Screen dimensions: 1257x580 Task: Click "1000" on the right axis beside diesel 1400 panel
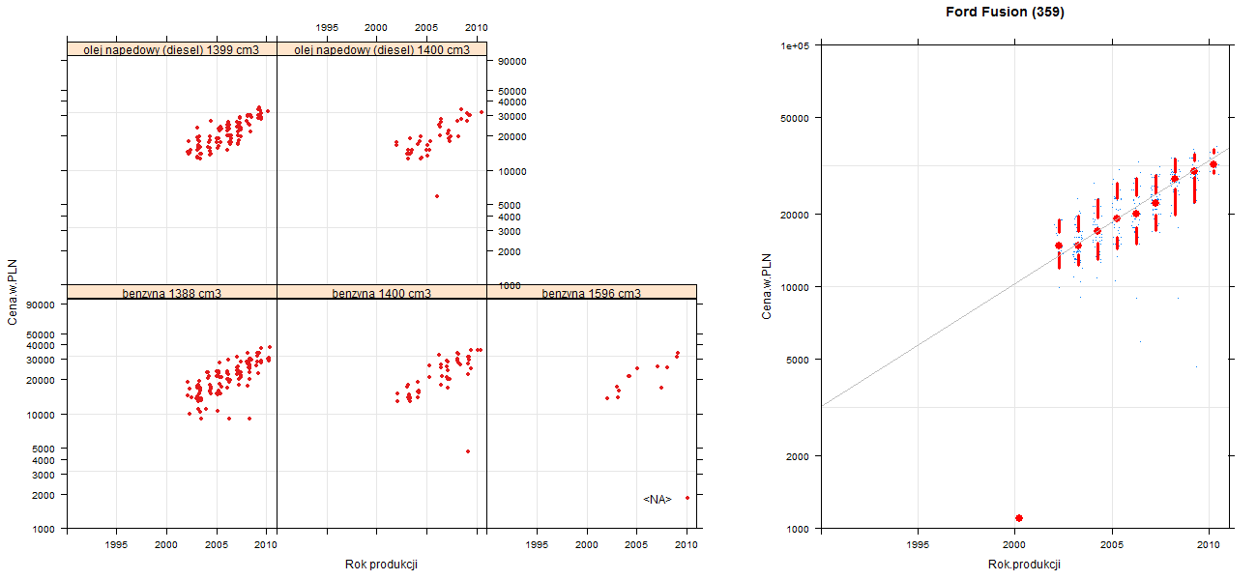508,286
